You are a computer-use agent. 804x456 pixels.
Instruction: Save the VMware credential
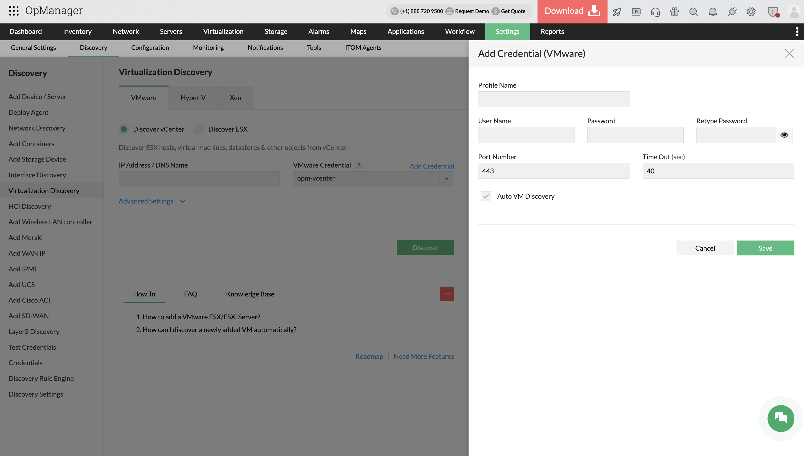765,248
